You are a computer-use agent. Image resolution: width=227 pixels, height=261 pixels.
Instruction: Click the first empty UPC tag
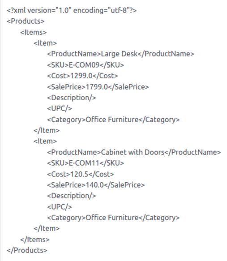click(x=60, y=108)
